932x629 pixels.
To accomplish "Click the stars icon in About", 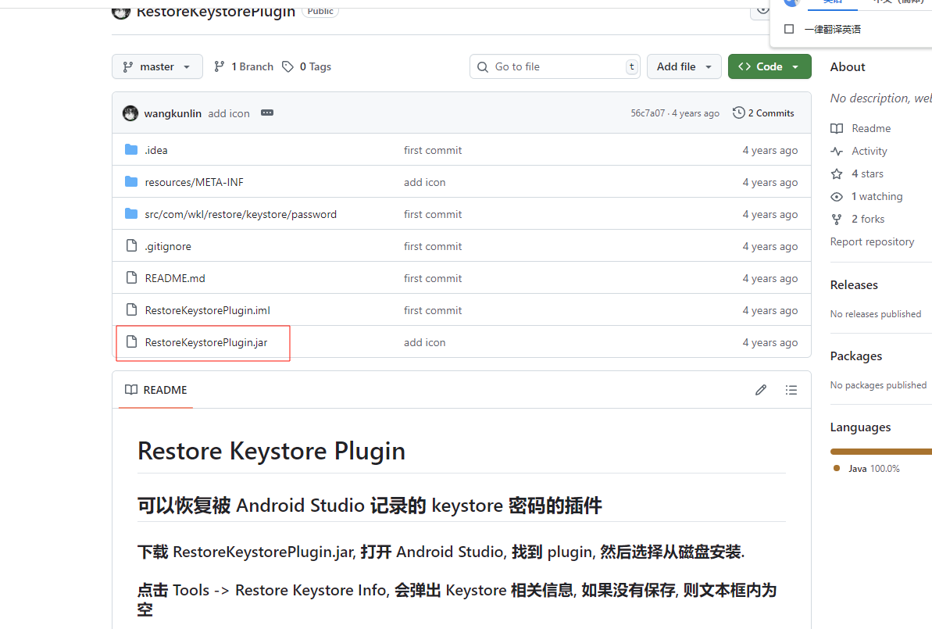I will click(x=837, y=173).
